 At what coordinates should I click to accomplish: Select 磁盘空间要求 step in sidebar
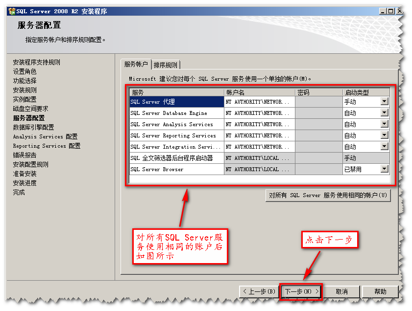point(30,109)
